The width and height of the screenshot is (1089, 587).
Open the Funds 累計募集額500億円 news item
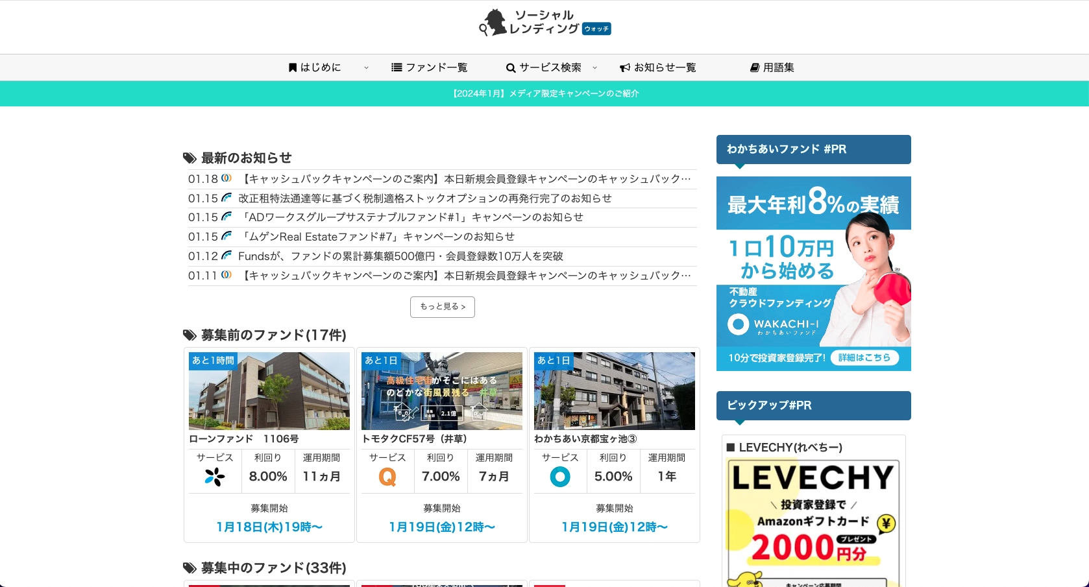pyautogui.click(x=400, y=256)
